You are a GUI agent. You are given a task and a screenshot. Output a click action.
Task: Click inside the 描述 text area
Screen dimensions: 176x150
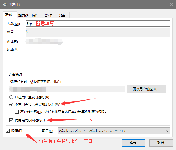97,58
